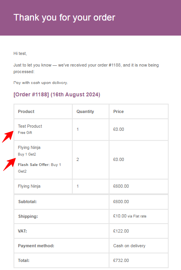The width and height of the screenshot is (181, 270).
Task: Select the Total amount £732.00
Action: coord(121,260)
